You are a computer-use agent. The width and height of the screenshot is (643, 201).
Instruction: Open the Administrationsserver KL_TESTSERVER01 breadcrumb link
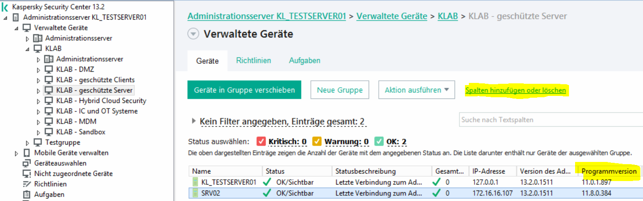[x=267, y=16]
